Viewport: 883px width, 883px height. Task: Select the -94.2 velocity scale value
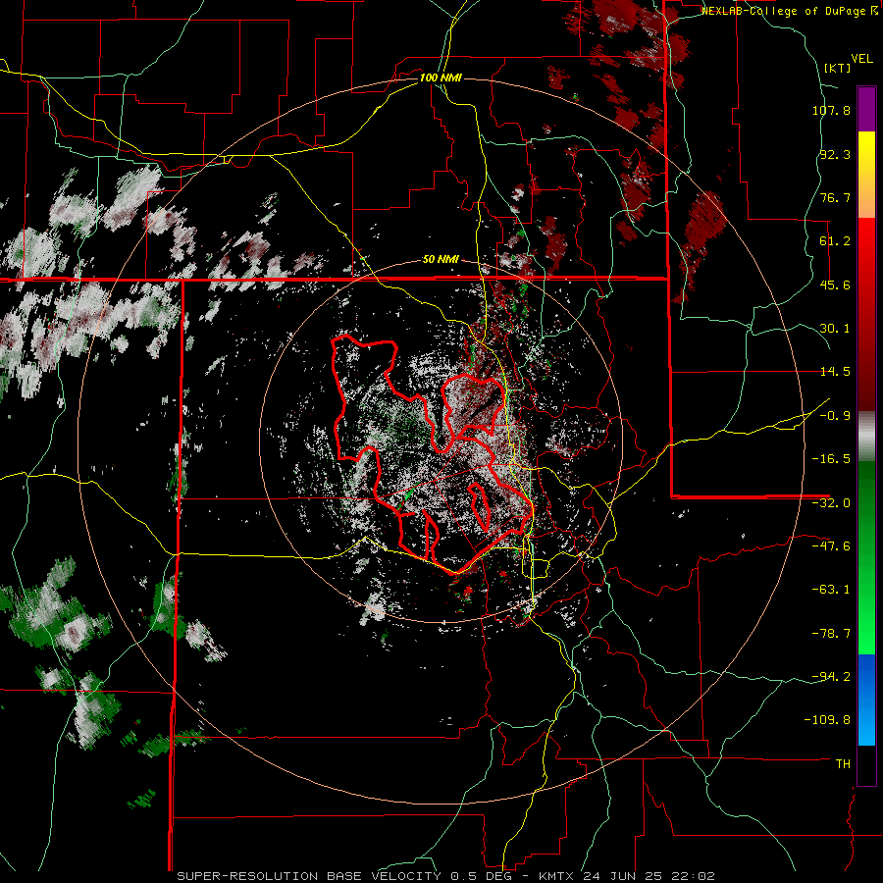coord(831,676)
